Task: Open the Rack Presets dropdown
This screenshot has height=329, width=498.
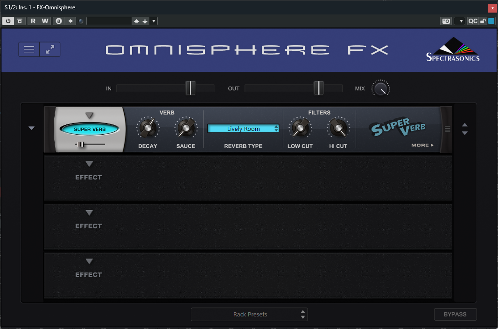Action: [x=249, y=315]
